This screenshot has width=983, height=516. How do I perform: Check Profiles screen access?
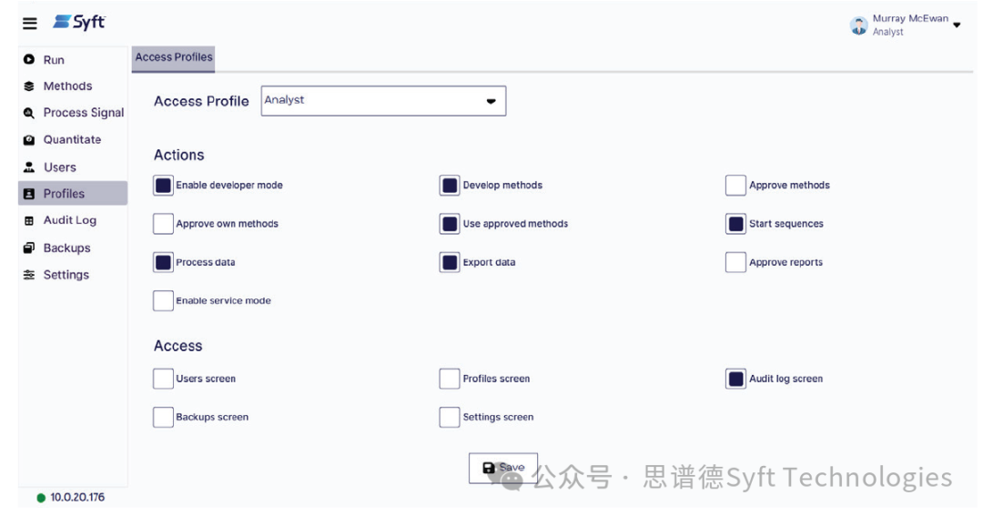tap(450, 379)
